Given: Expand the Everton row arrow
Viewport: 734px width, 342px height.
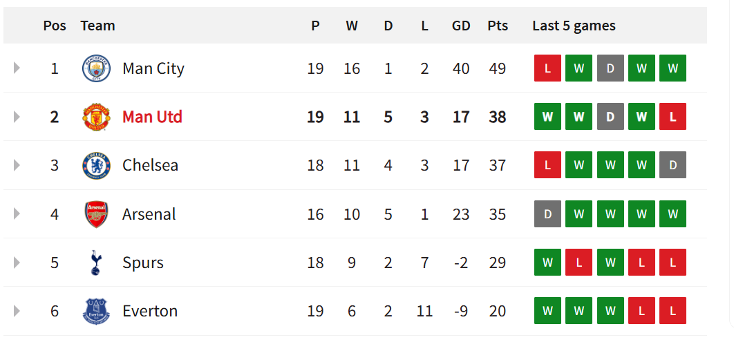Looking at the screenshot, I should pyautogui.click(x=17, y=311).
